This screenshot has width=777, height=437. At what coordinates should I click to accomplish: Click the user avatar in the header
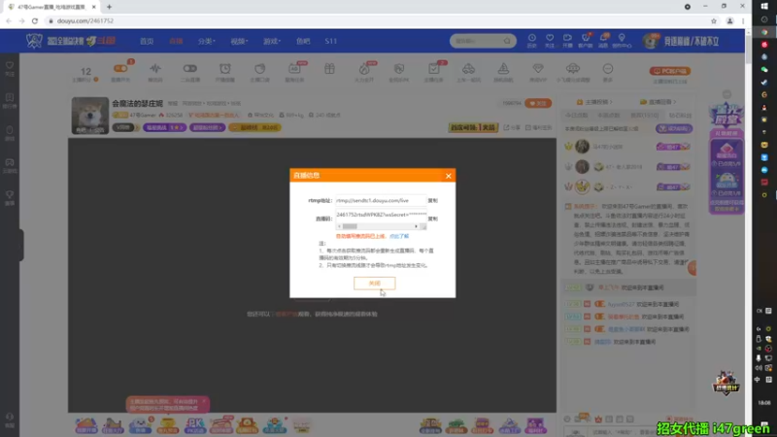coord(650,41)
